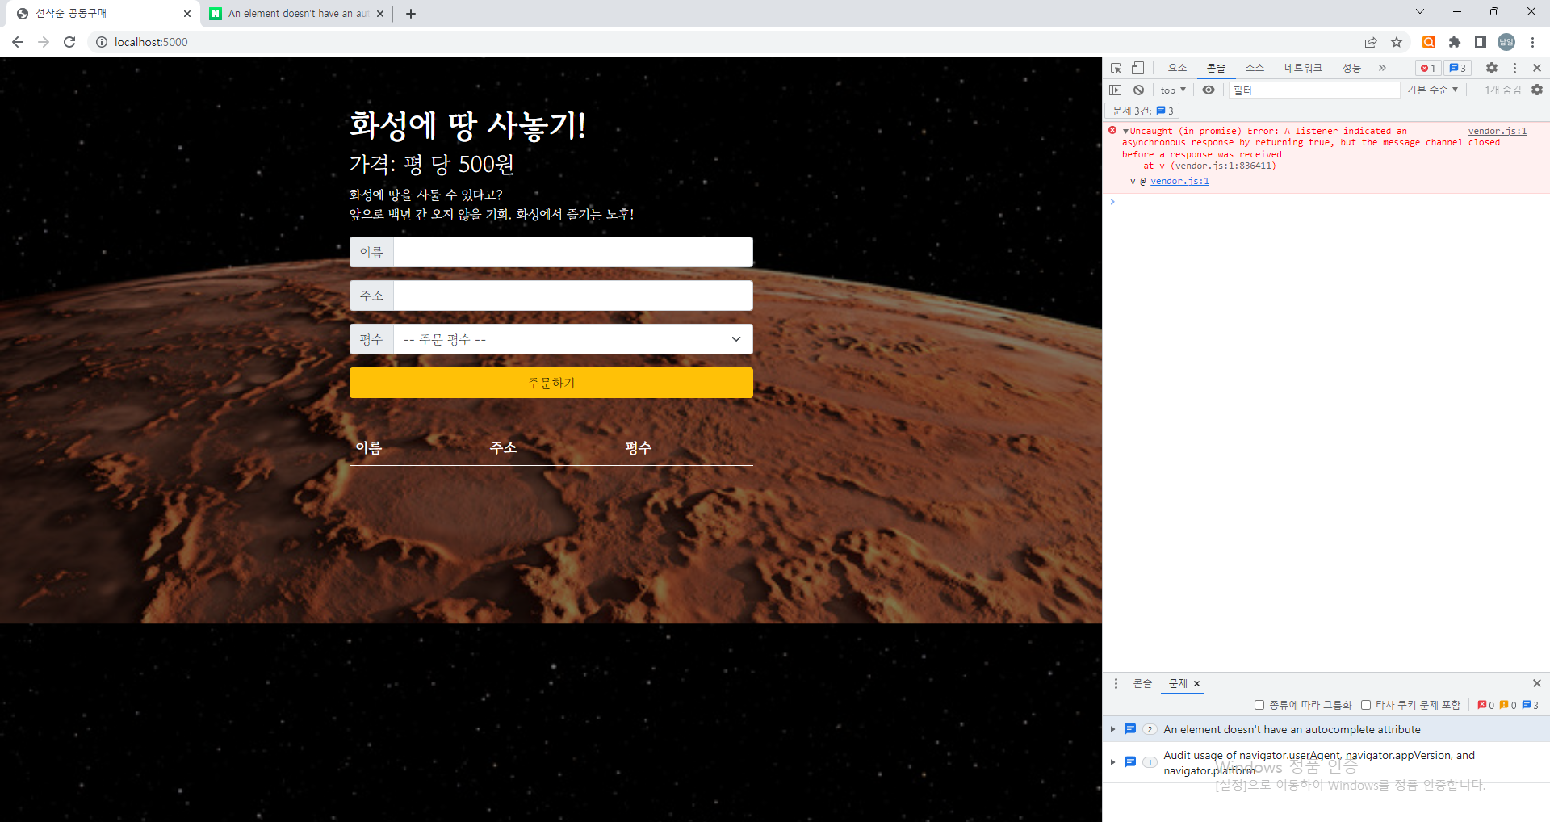The image size is (1550, 822).
Task: Switch to 'An element doesn't have an aut' tab
Action: click(x=297, y=14)
